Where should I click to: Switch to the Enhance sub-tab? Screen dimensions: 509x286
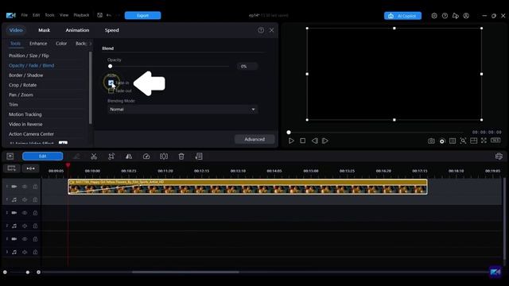point(38,44)
